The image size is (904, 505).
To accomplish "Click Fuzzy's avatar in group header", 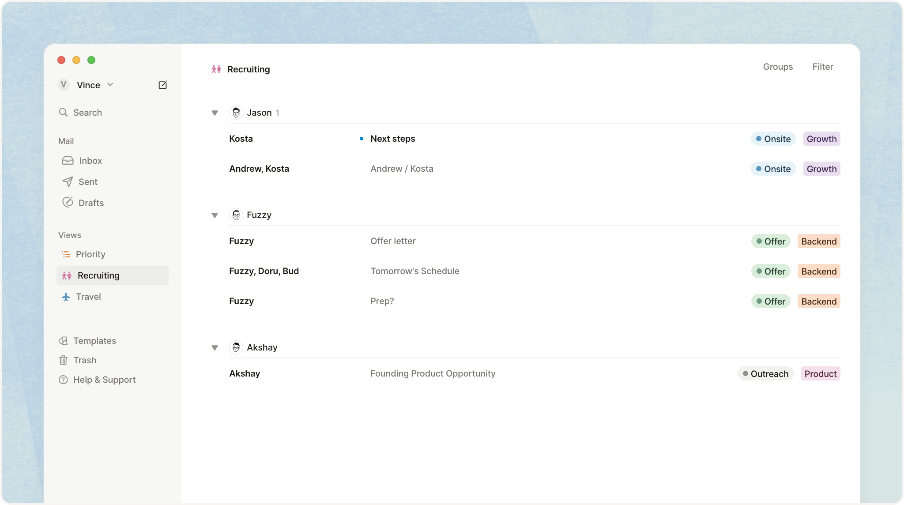I will (x=236, y=215).
